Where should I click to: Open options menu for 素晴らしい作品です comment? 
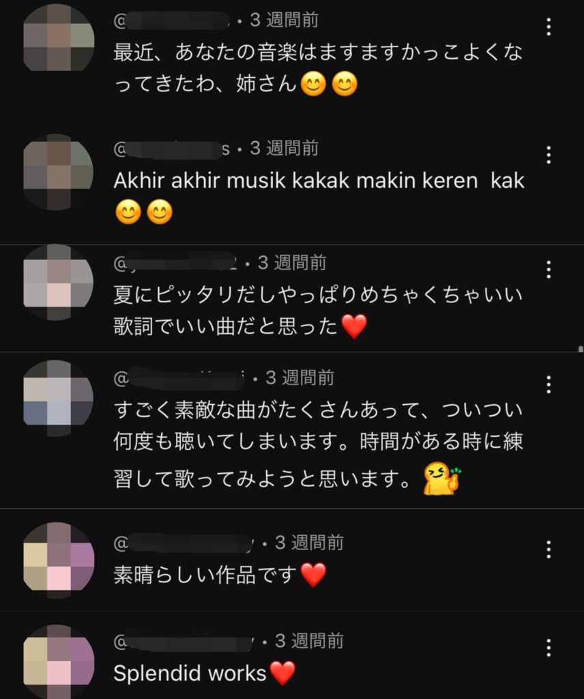549,550
